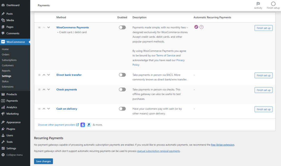Click the Posts pushpin icon

(x=3, y=14)
